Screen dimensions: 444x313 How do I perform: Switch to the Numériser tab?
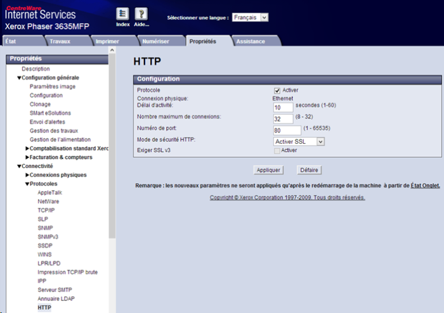point(155,41)
